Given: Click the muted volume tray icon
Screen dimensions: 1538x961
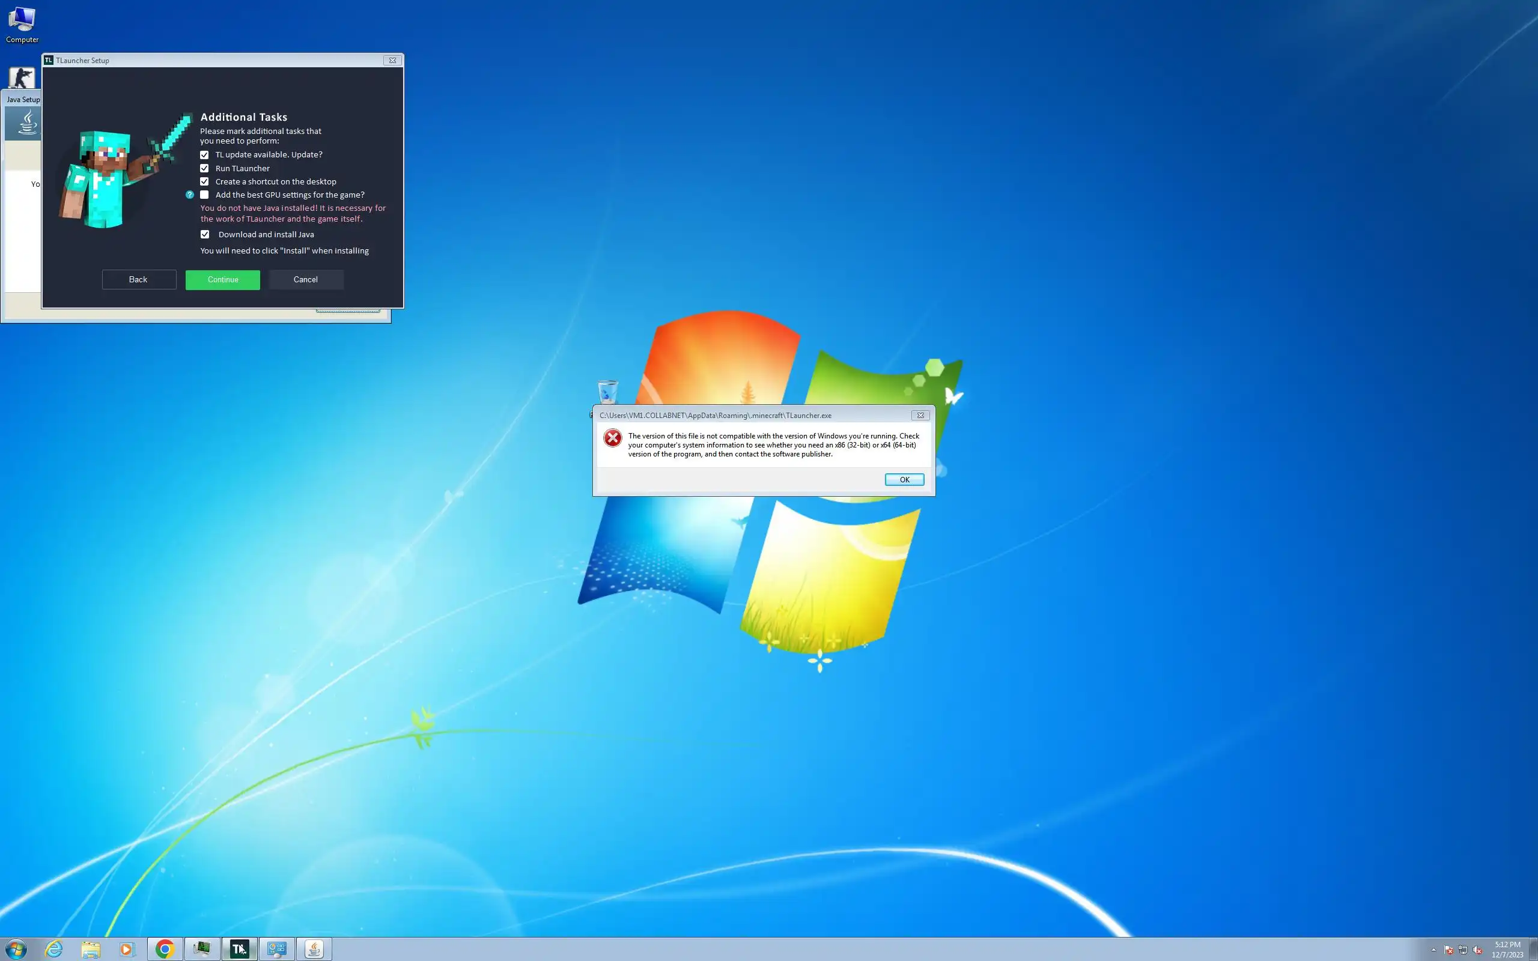Looking at the screenshot, I should pyautogui.click(x=1478, y=950).
